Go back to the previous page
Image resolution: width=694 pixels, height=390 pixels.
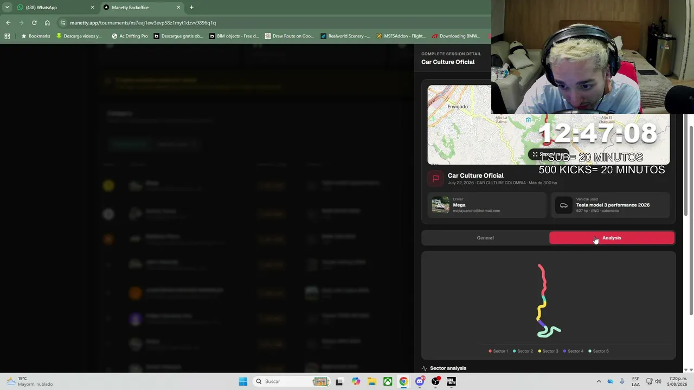[8, 23]
